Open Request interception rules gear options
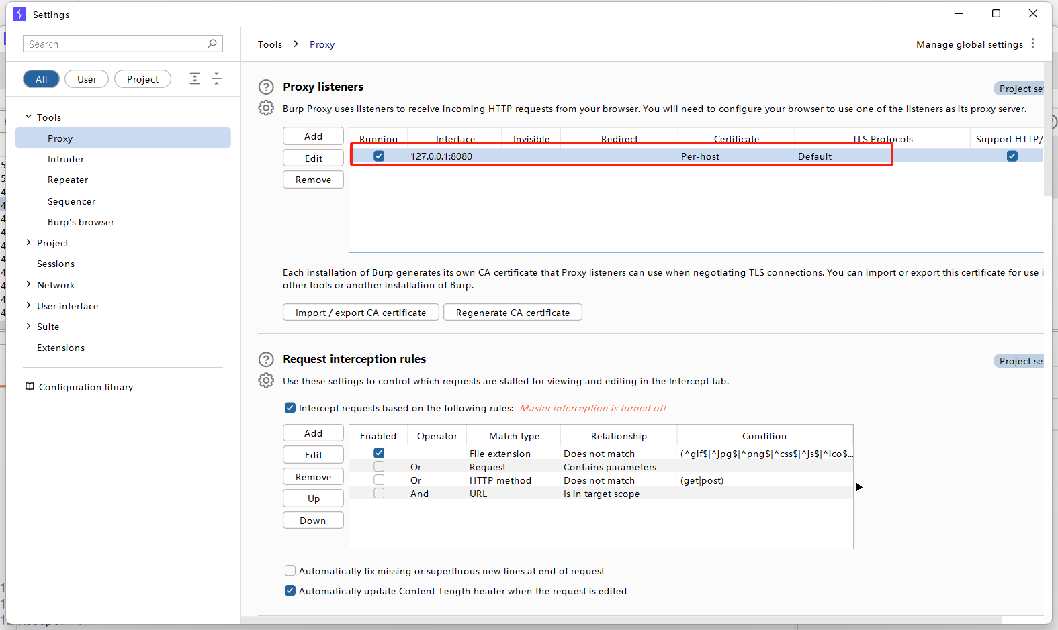Screen dimensions: 1058x630 coord(266,380)
